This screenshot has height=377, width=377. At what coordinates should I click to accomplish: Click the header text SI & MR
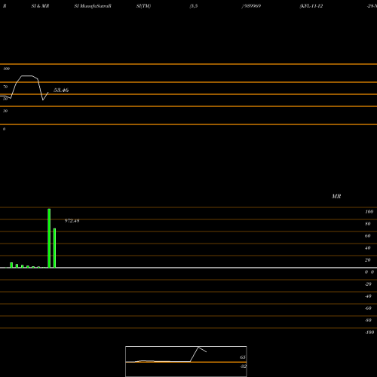pyautogui.click(x=40, y=6)
